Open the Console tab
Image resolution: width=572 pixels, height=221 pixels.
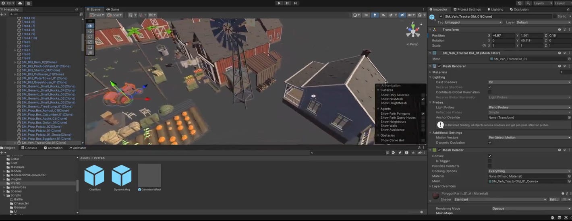pyautogui.click(x=29, y=148)
